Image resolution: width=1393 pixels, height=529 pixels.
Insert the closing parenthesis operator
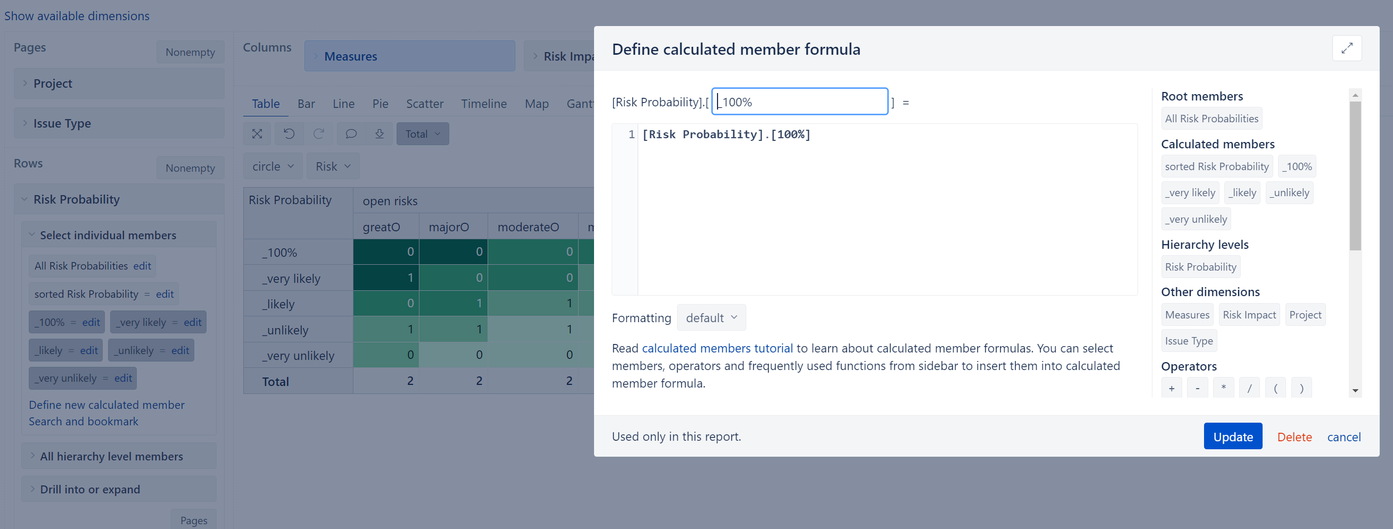[1301, 388]
